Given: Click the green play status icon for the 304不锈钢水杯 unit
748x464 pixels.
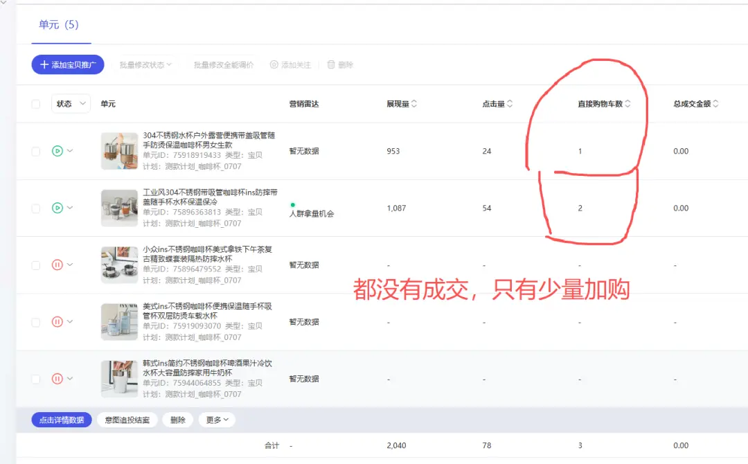Looking at the screenshot, I should pyautogui.click(x=57, y=151).
